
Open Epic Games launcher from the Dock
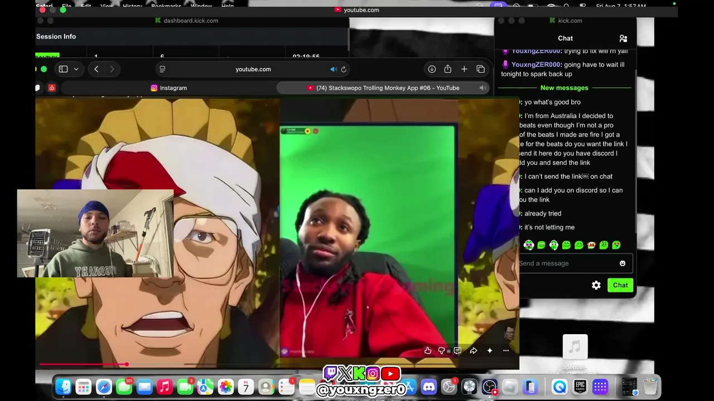(580, 387)
